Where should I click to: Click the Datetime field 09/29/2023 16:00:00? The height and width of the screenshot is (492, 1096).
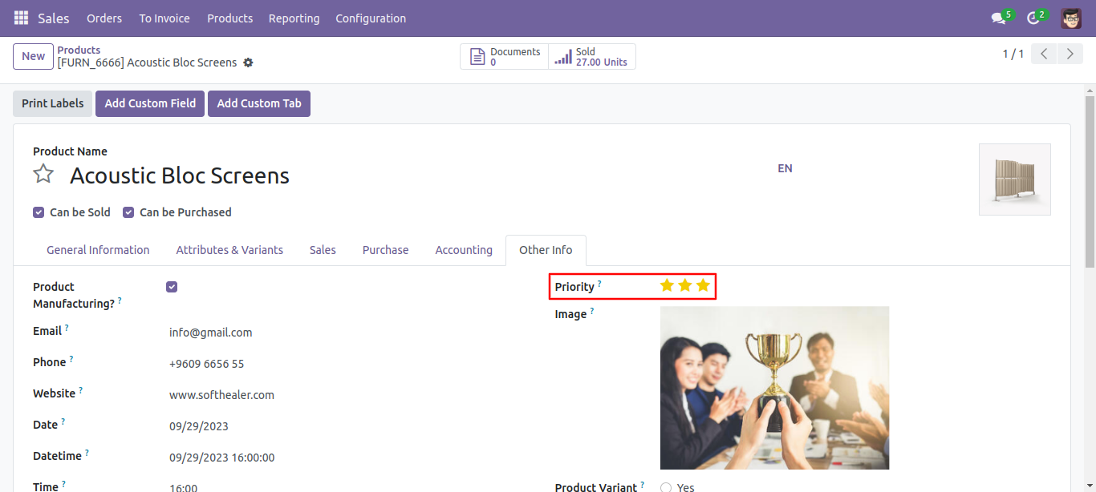point(221,458)
